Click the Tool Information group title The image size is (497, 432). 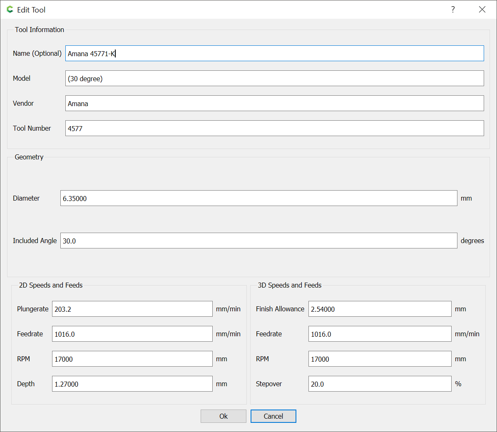click(39, 30)
